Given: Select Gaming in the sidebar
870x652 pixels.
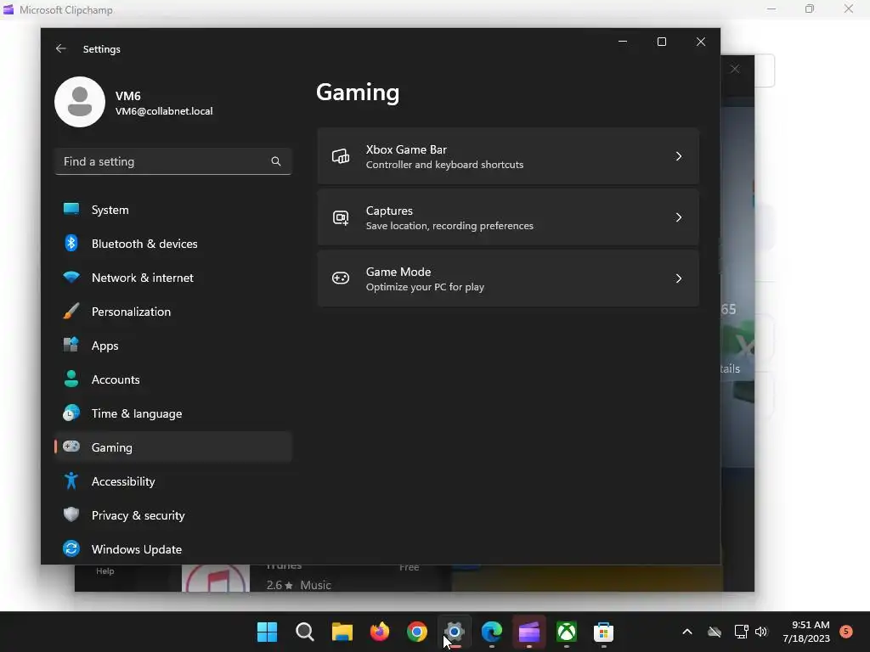Looking at the screenshot, I should click(173, 447).
